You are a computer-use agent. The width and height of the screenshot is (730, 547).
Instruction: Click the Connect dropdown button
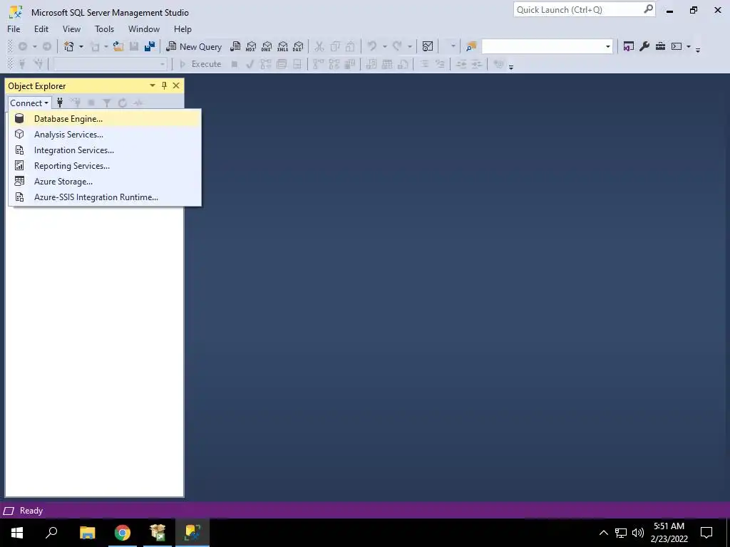[x=29, y=103]
